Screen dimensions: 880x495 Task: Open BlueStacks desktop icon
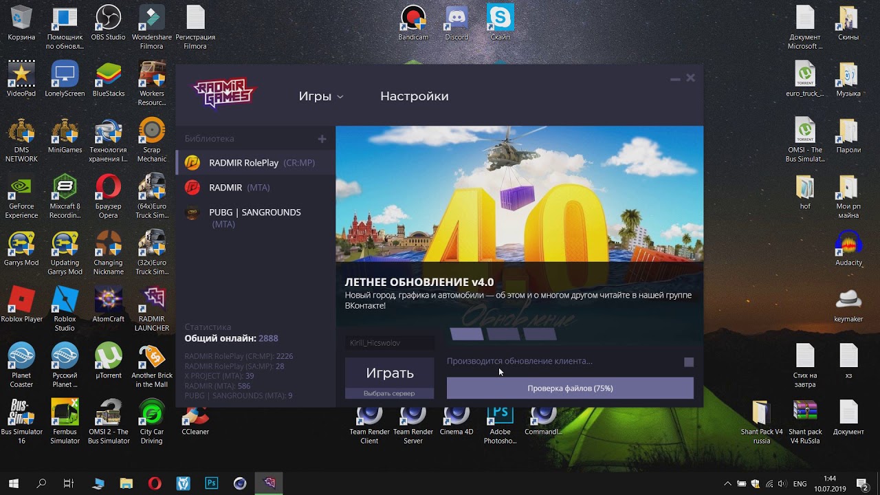point(109,80)
